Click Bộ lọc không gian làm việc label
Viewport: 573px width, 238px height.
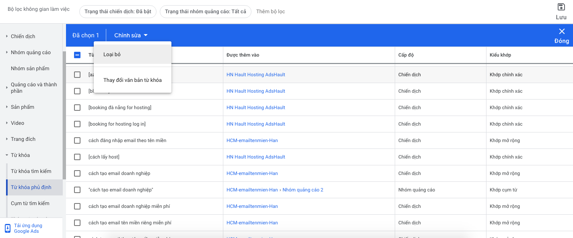(x=39, y=9)
